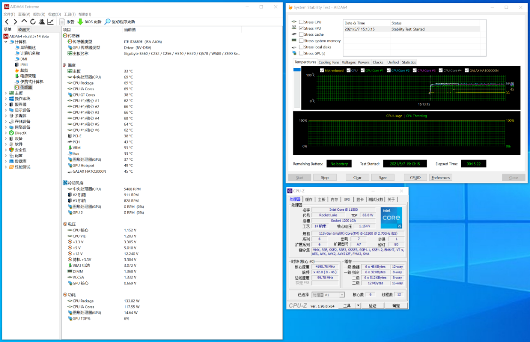Click the 报告 report toolbar item
This screenshot has height=342, width=530.
pyautogui.click(x=67, y=22)
